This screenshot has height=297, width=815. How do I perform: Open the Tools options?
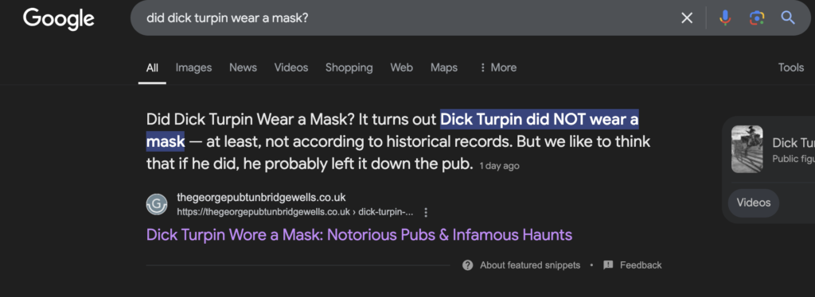pos(791,67)
